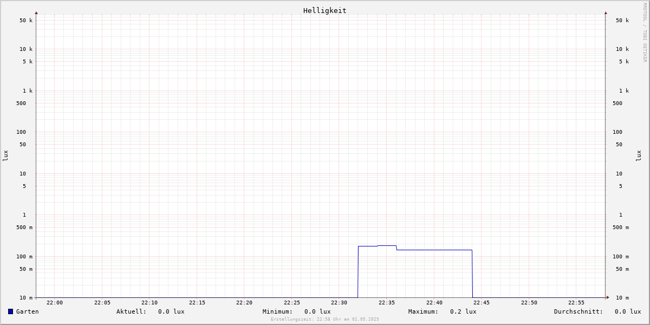Click the blue data plateau near 22:40
Viewport: 650px width, 325px height.
(x=434, y=250)
